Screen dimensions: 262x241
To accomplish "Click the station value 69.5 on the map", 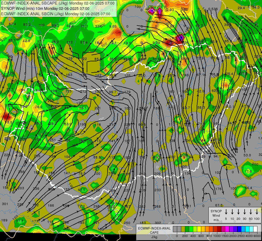I will [x=142, y=125].
